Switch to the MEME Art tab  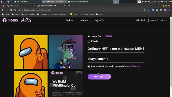pyautogui.click(x=21, y=6)
